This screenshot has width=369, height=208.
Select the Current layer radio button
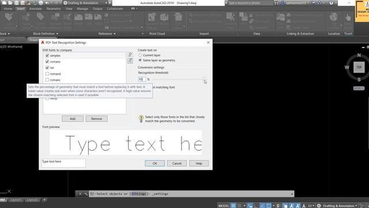140,55
